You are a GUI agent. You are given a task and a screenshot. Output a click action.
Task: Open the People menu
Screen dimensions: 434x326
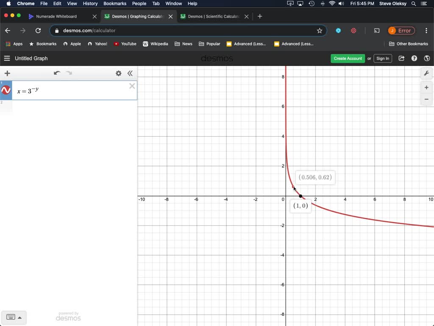coord(139,3)
